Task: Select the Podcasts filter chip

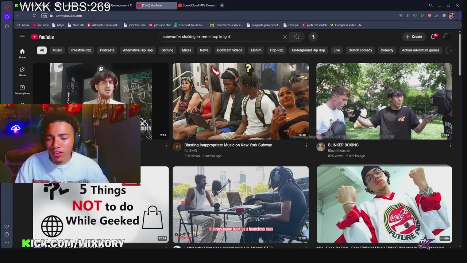Action: 107,50
